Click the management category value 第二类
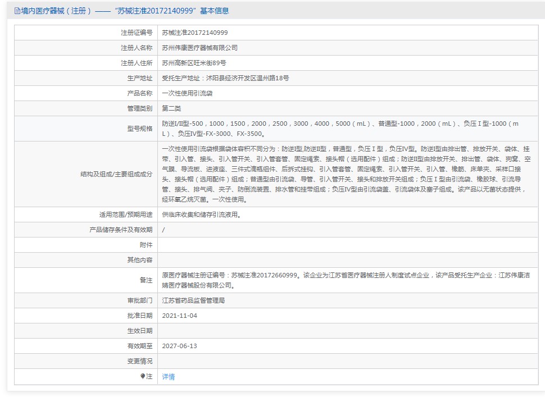 [171, 108]
